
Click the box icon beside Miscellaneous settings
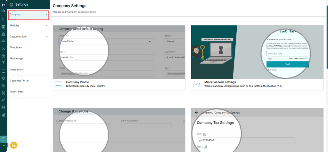point(197,84)
